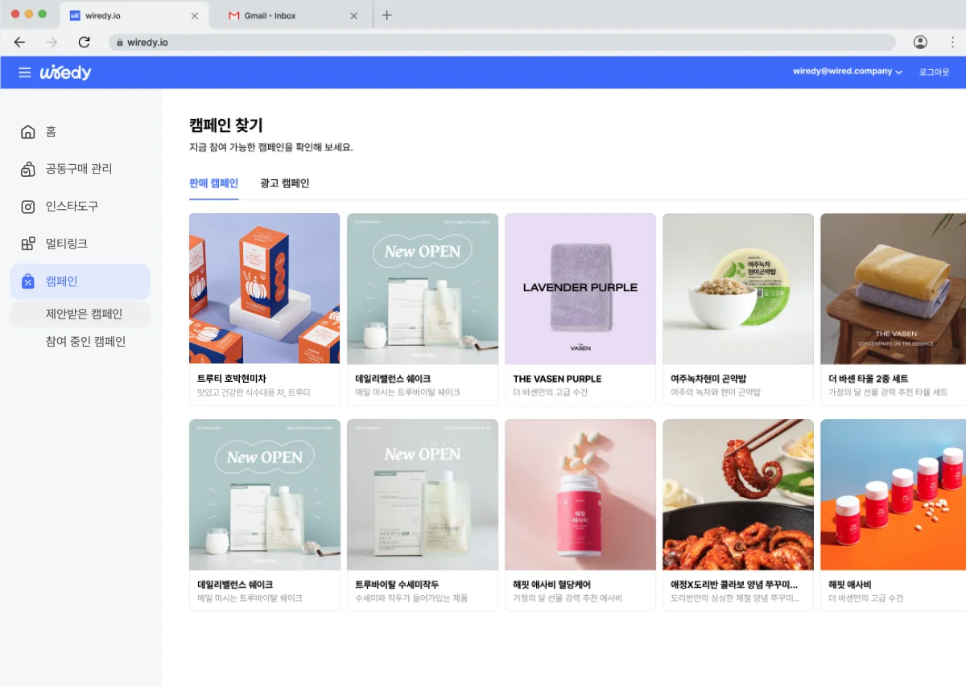Click the 로그아웃 logout button
This screenshot has width=966, height=686.
pos(934,72)
